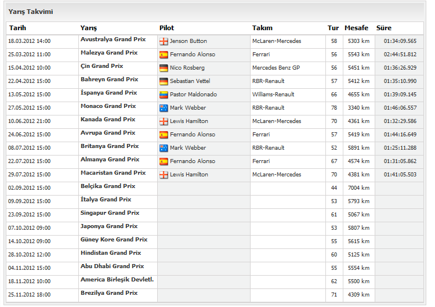Click lap count 44 in Belçika row
Viewport: 435px width, 307px height.
334,188
